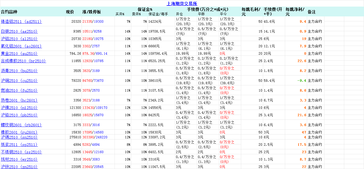
Task: Select the 每跳毛利/元 header
Action: 251,12
